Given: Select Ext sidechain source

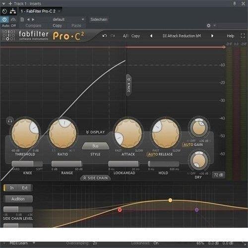Looking at the screenshot, I should pos(25,188).
